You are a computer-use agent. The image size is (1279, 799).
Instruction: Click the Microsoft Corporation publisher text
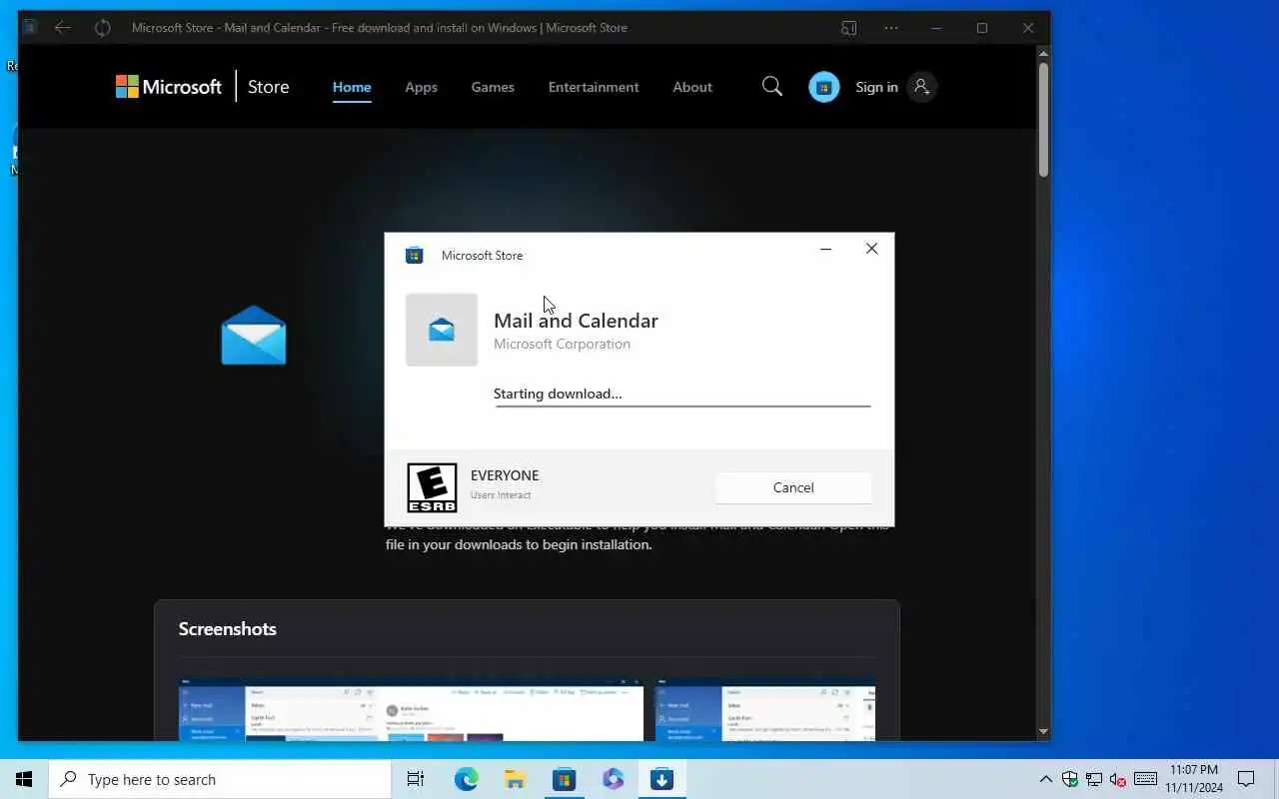click(562, 344)
